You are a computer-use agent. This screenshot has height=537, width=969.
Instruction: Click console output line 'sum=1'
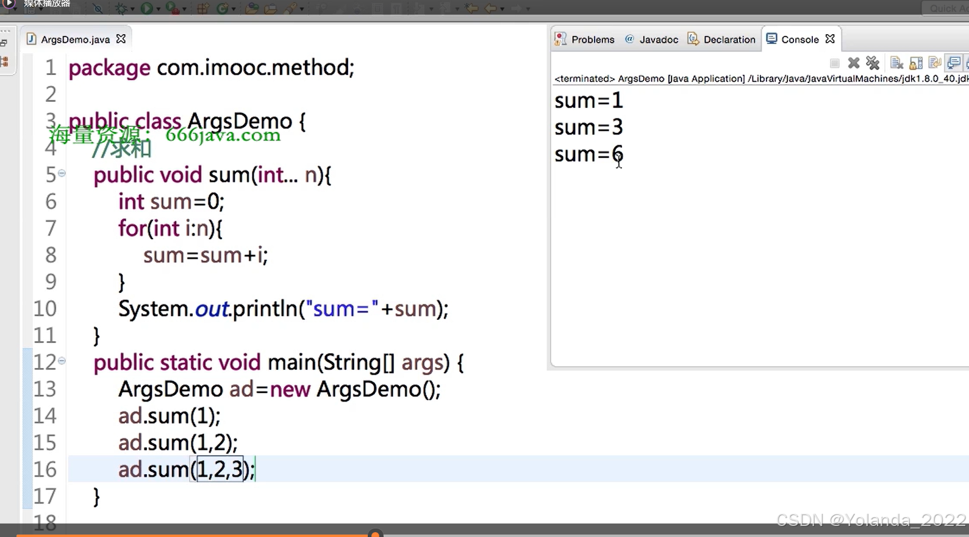pos(588,100)
